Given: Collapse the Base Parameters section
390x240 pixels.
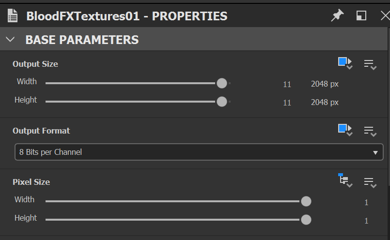Looking at the screenshot, I should point(11,40).
